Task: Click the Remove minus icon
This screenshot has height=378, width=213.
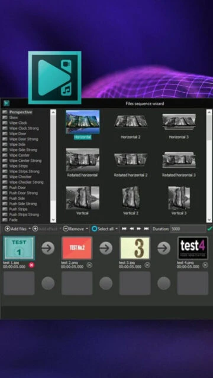Action: [x=66, y=229]
